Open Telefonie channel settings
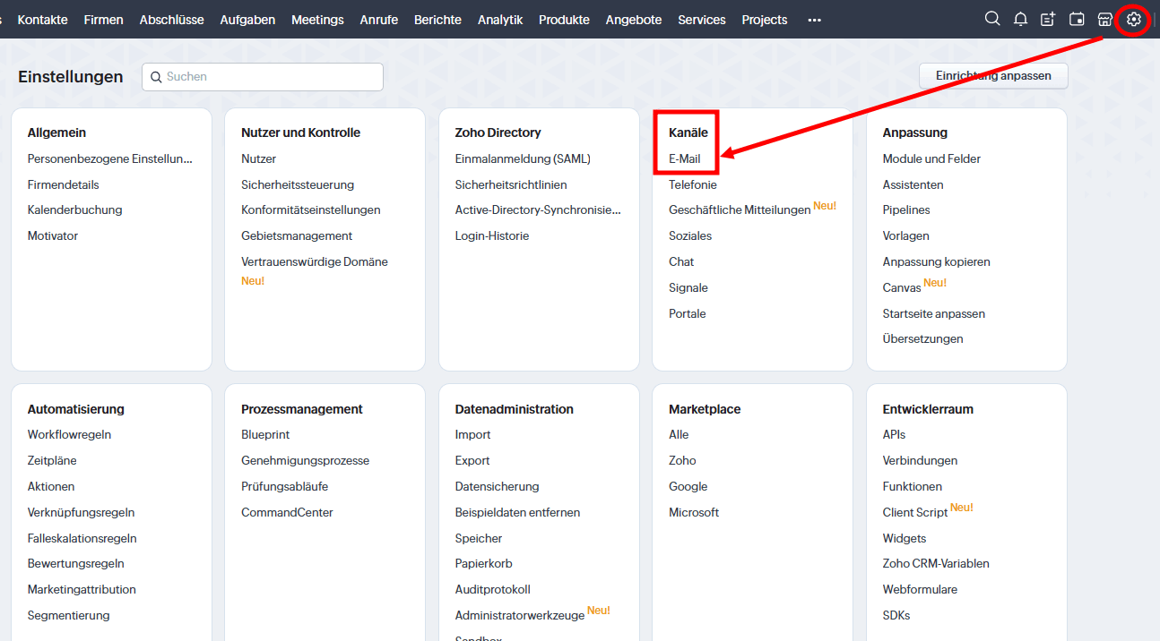Screen dimensions: 1160x641 pyautogui.click(x=693, y=184)
